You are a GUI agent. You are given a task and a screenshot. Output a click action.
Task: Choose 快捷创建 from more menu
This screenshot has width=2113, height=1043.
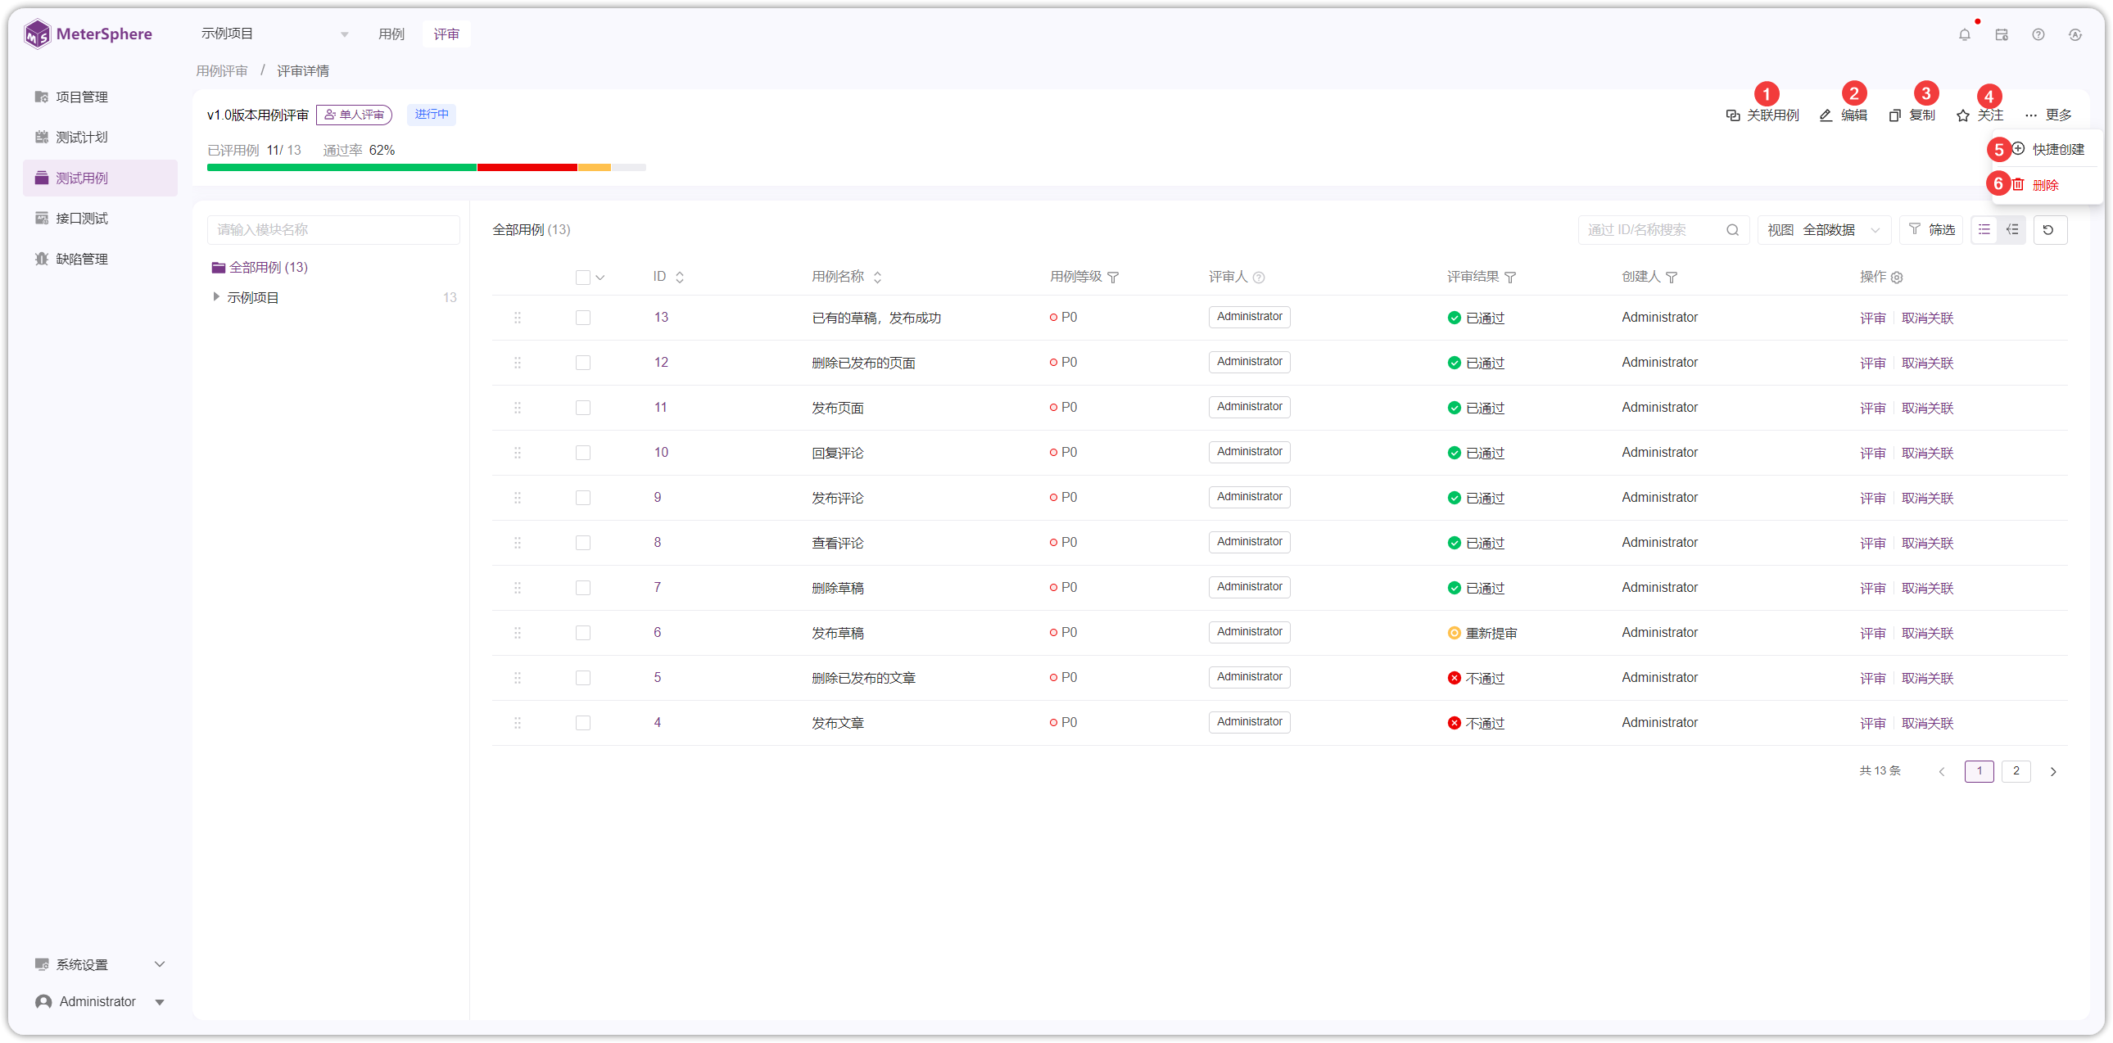click(x=2048, y=149)
